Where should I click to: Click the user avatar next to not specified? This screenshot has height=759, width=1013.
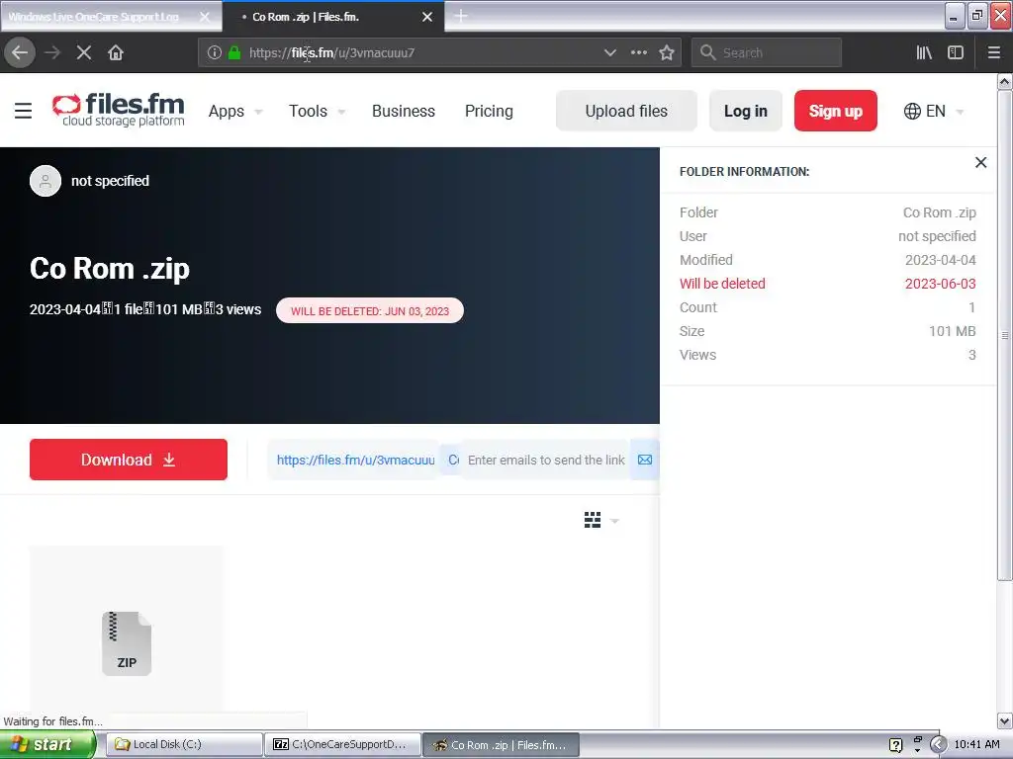point(46,181)
